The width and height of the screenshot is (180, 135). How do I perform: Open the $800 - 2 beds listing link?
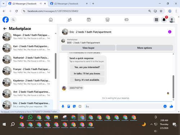(84, 43)
